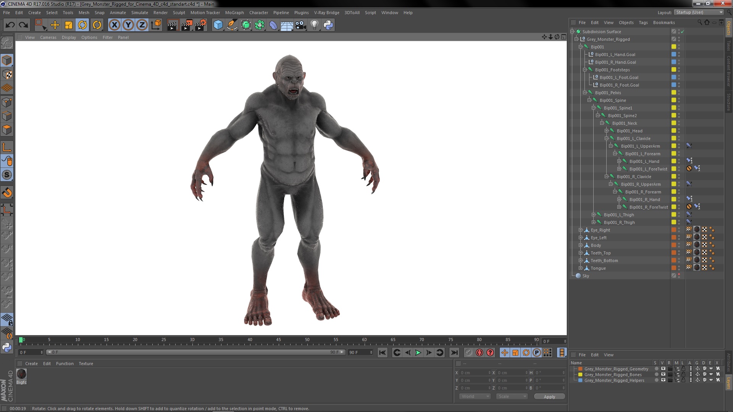Toggle Sky object visibility dots
The height and width of the screenshot is (412, 733).
(x=679, y=276)
